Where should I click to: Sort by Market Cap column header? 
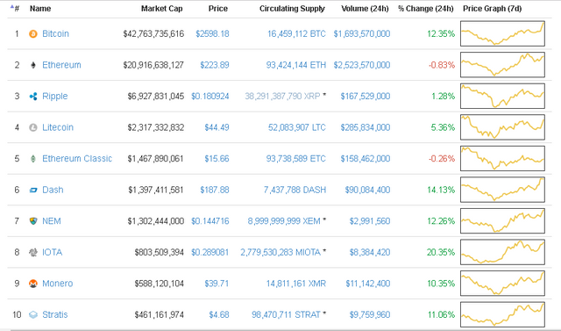(x=161, y=8)
